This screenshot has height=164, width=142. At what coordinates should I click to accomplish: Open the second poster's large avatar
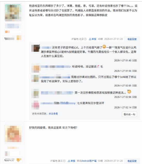click(13, 134)
